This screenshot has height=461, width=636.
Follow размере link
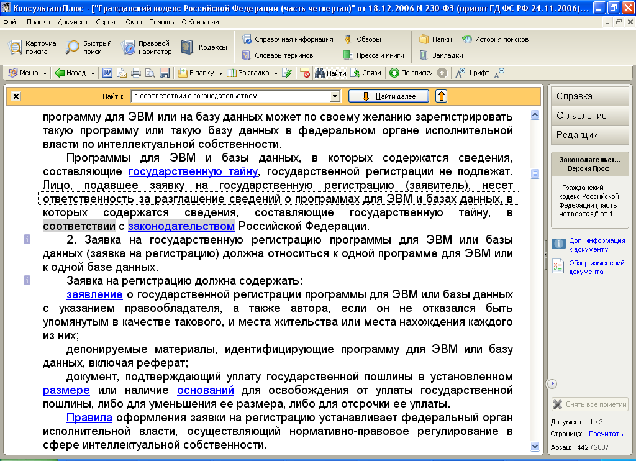(x=66, y=390)
